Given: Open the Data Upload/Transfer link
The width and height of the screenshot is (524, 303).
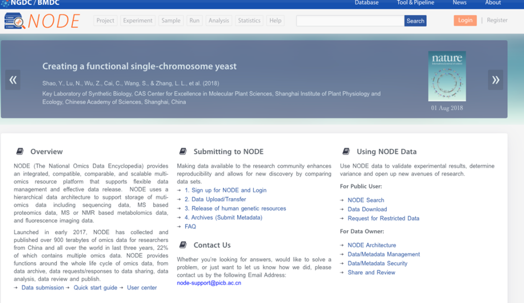Looking at the screenshot, I should (215, 199).
